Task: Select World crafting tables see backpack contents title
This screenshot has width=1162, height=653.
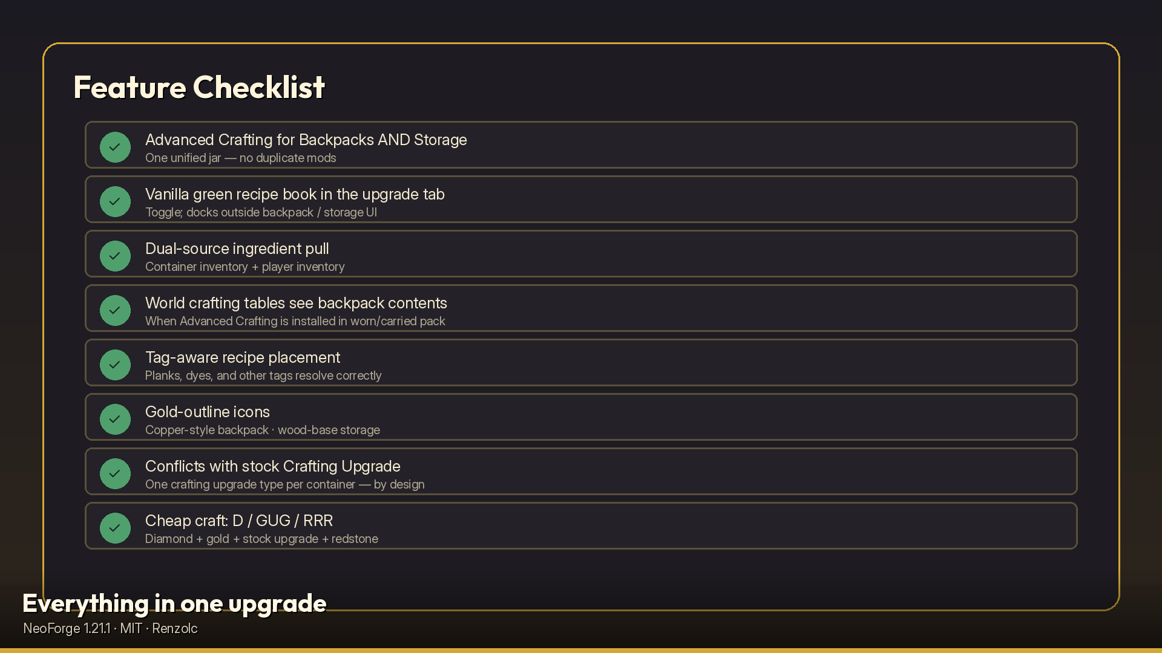Action: coord(296,303)
